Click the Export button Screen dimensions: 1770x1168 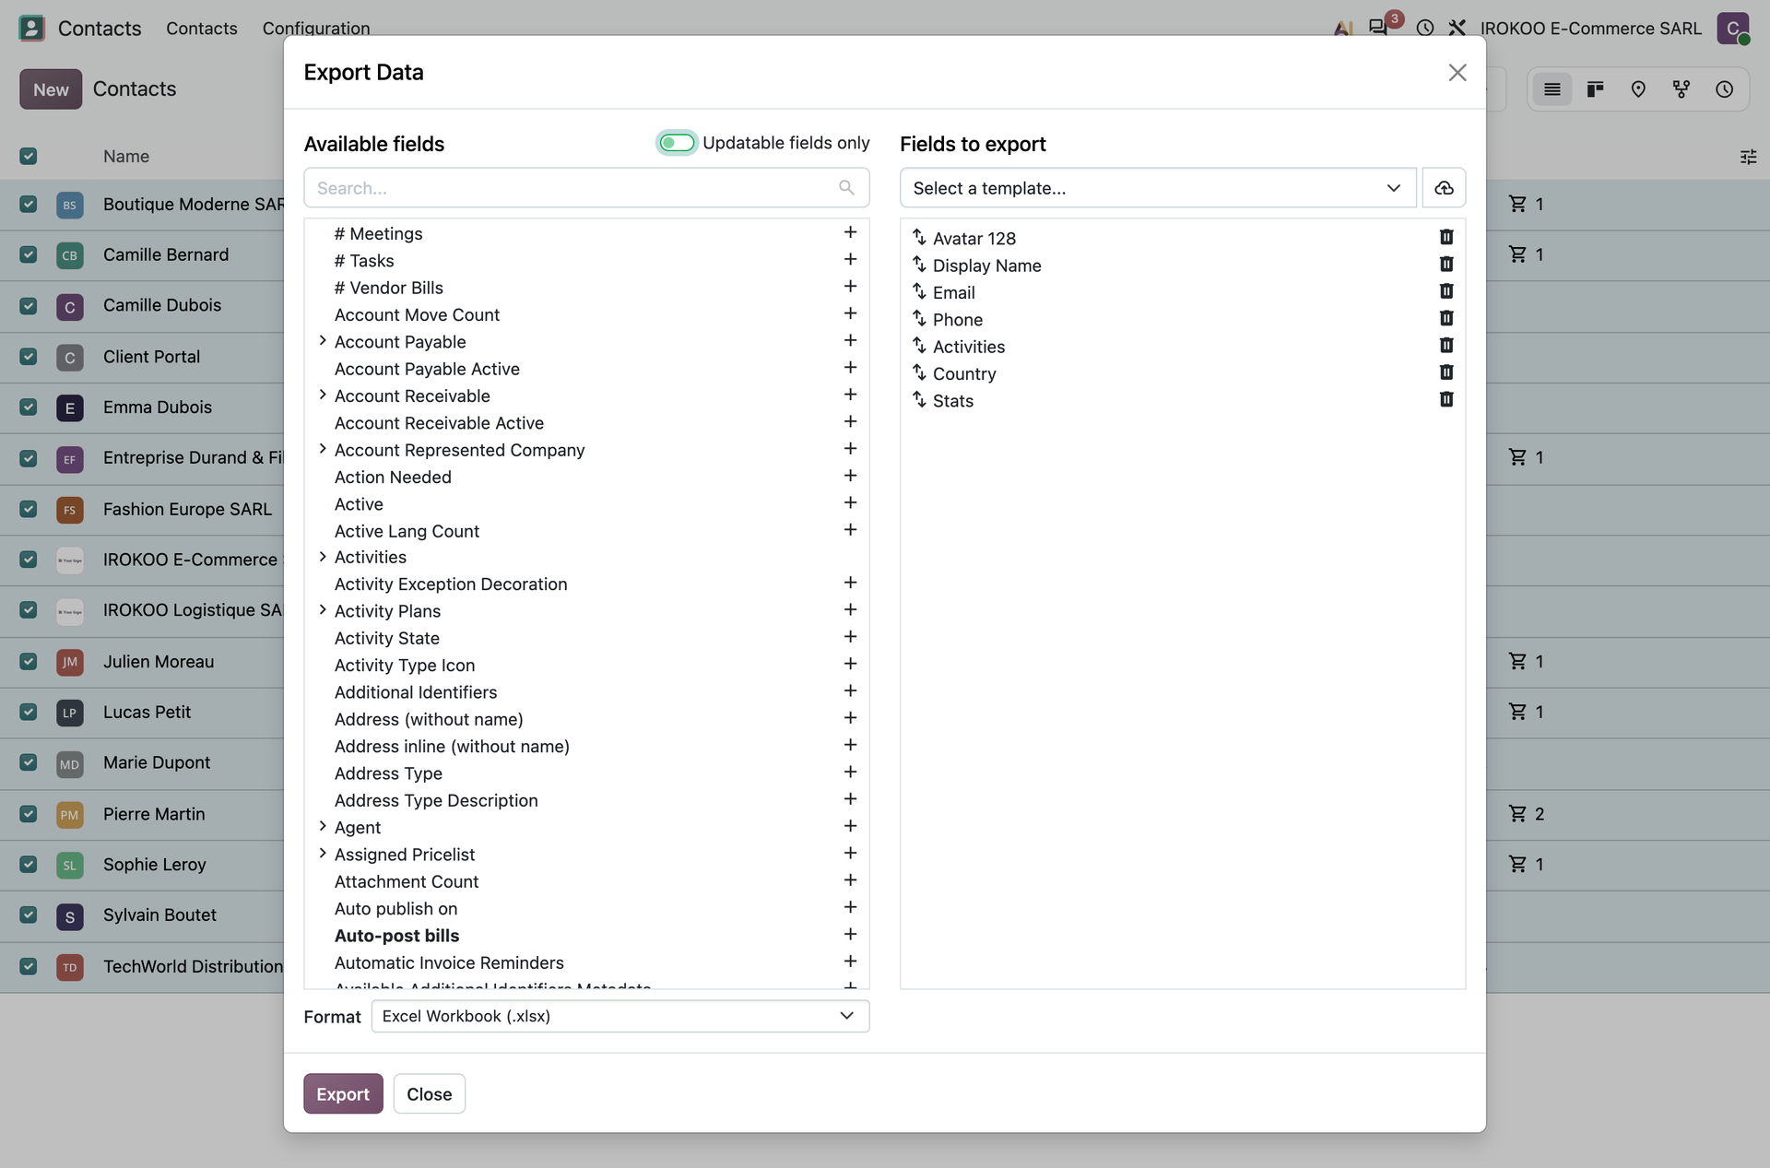coord(343,1093)
